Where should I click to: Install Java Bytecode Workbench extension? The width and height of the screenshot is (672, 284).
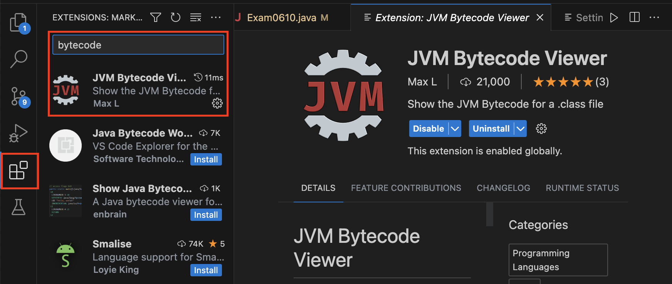(x=206, y=159)
